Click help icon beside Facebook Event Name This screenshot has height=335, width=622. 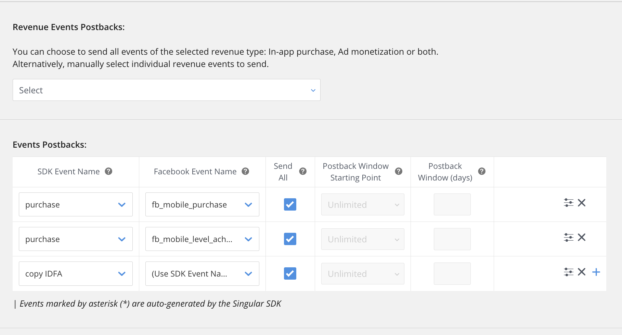point(245,171)
